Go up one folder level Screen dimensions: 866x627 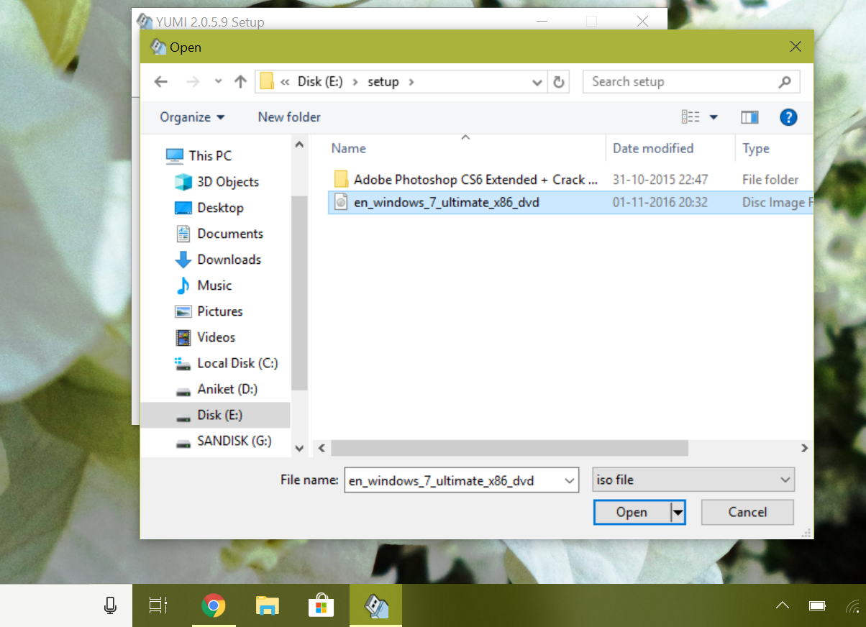(x=240, y=81)
